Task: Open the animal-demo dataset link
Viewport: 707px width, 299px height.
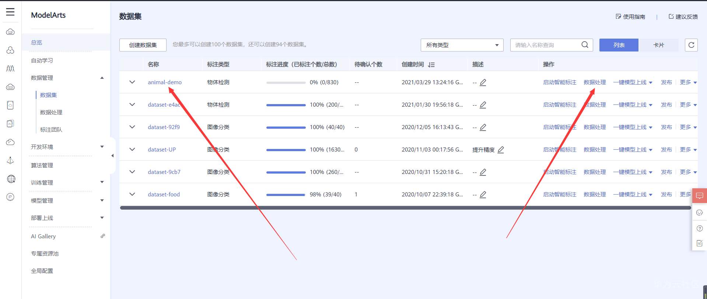Action: [165, 82]
